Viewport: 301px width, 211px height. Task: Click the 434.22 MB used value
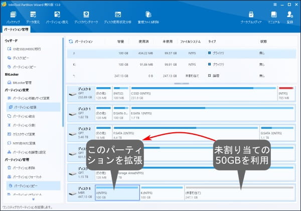point(145,53)
